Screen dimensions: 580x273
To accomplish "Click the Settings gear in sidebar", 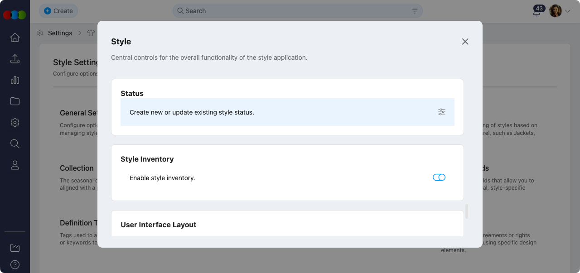I will coord(15,123).
